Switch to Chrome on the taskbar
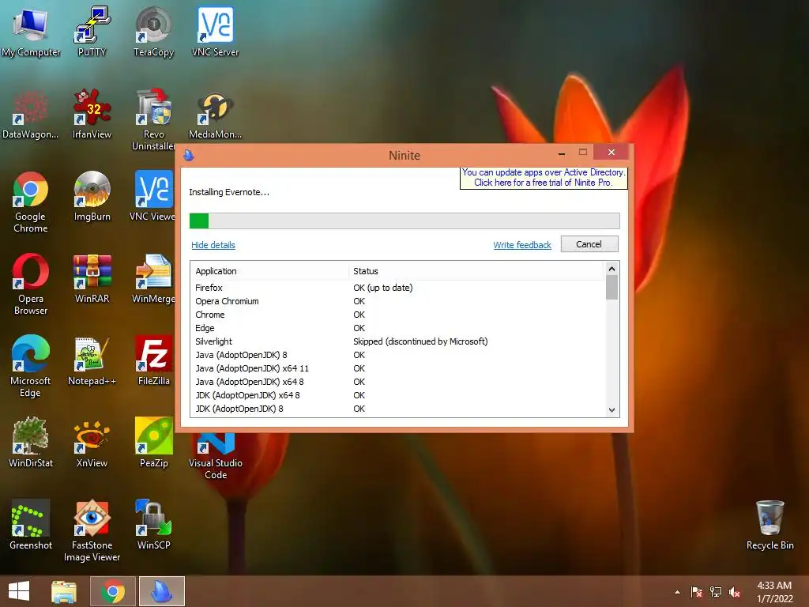The width and height of the screenshot is (809, 607). 112,591
